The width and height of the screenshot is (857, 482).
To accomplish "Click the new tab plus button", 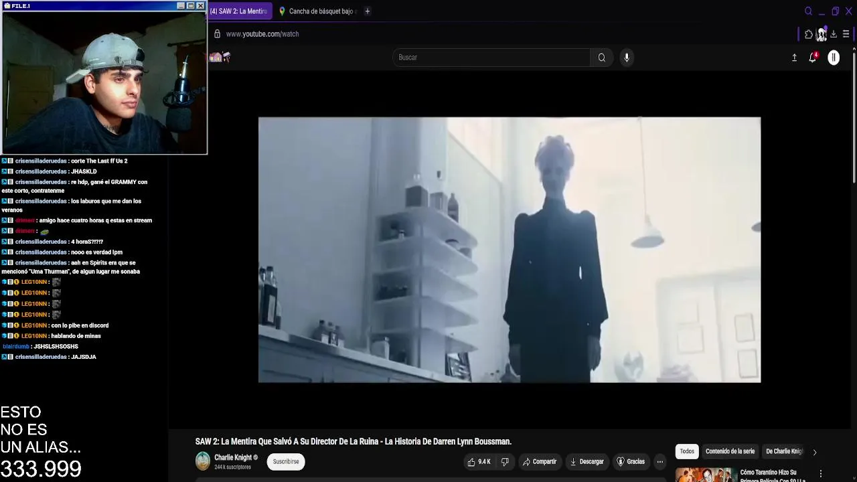I will [367, 11].
